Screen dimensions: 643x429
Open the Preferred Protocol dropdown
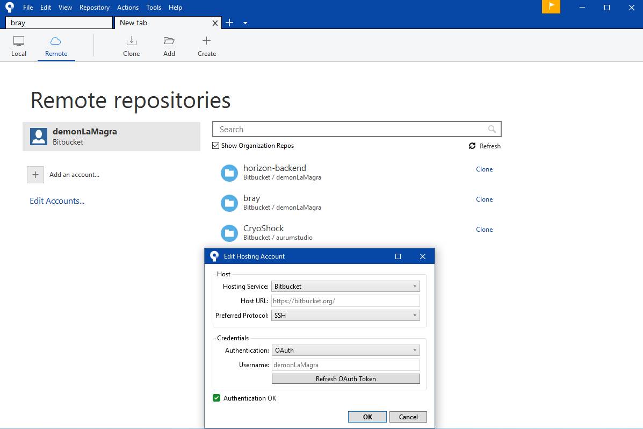pyautogui.click(x=345, y=315)
